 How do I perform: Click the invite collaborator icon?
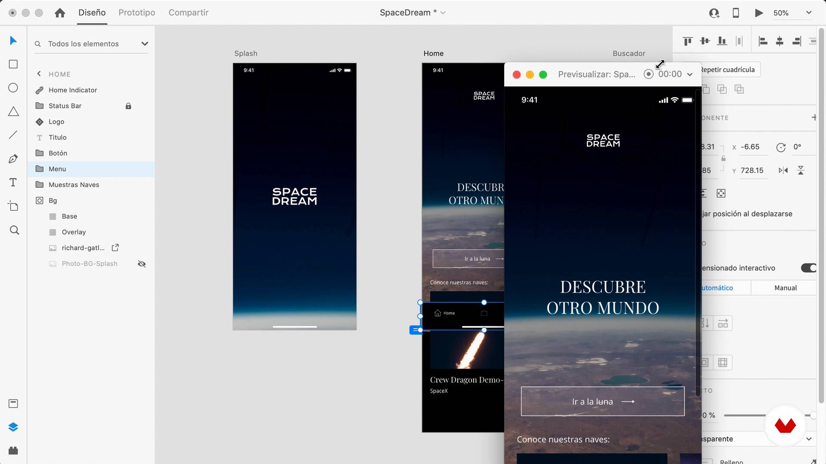[714, 13]
